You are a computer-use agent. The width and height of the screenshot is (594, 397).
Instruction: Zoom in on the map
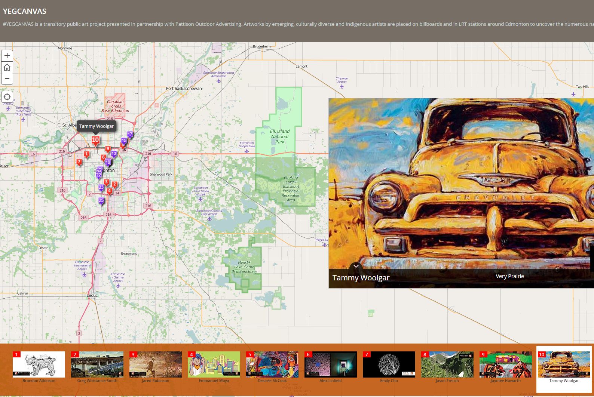click(7, 56)
